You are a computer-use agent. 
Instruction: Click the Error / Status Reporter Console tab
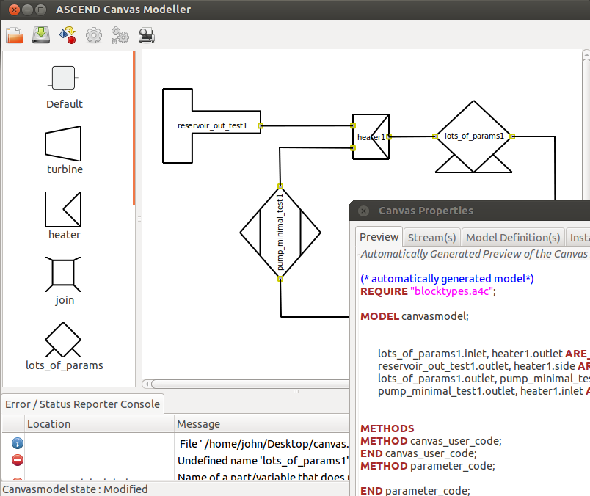(82, 404)
